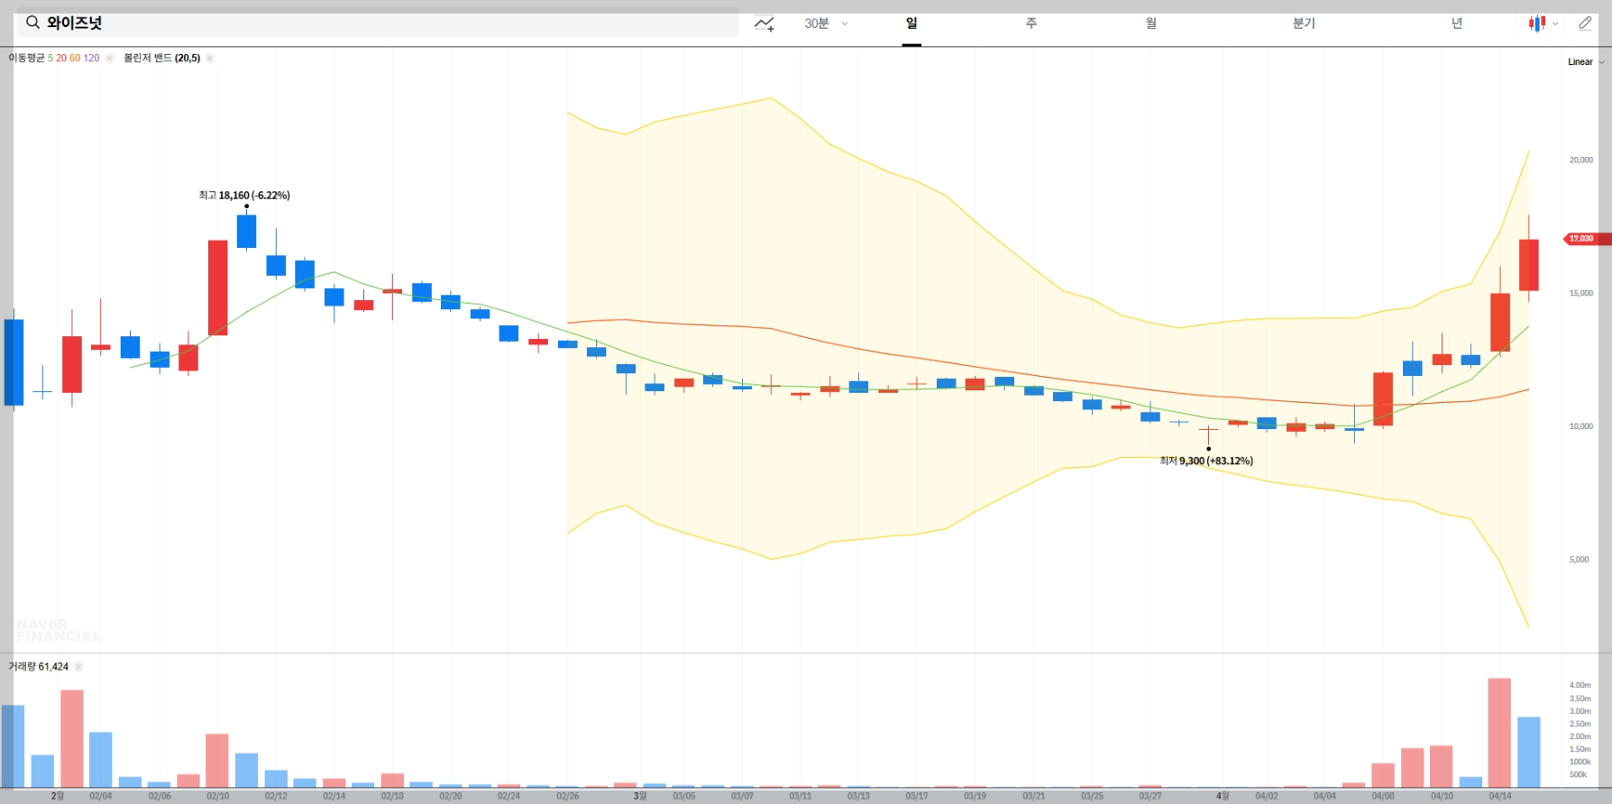Select the 일 daily chart tab
The height and width of the screenshot is (804, 1612).
(911, 23)
